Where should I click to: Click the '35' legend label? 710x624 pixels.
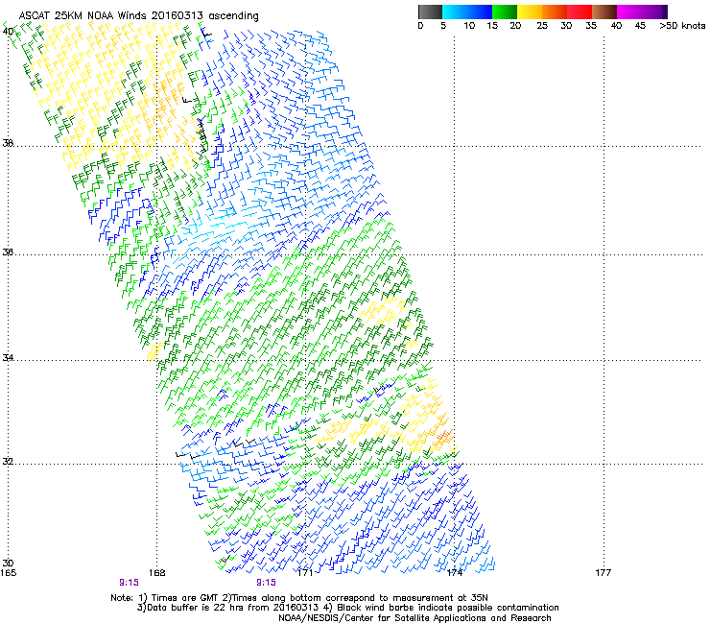(590, 26)
